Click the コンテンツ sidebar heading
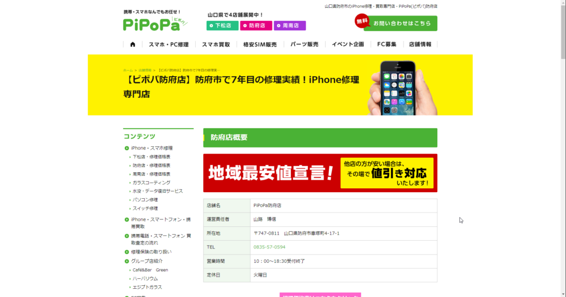Image resolution: width=566 pixels, height=297 pixels. (139, 136)
